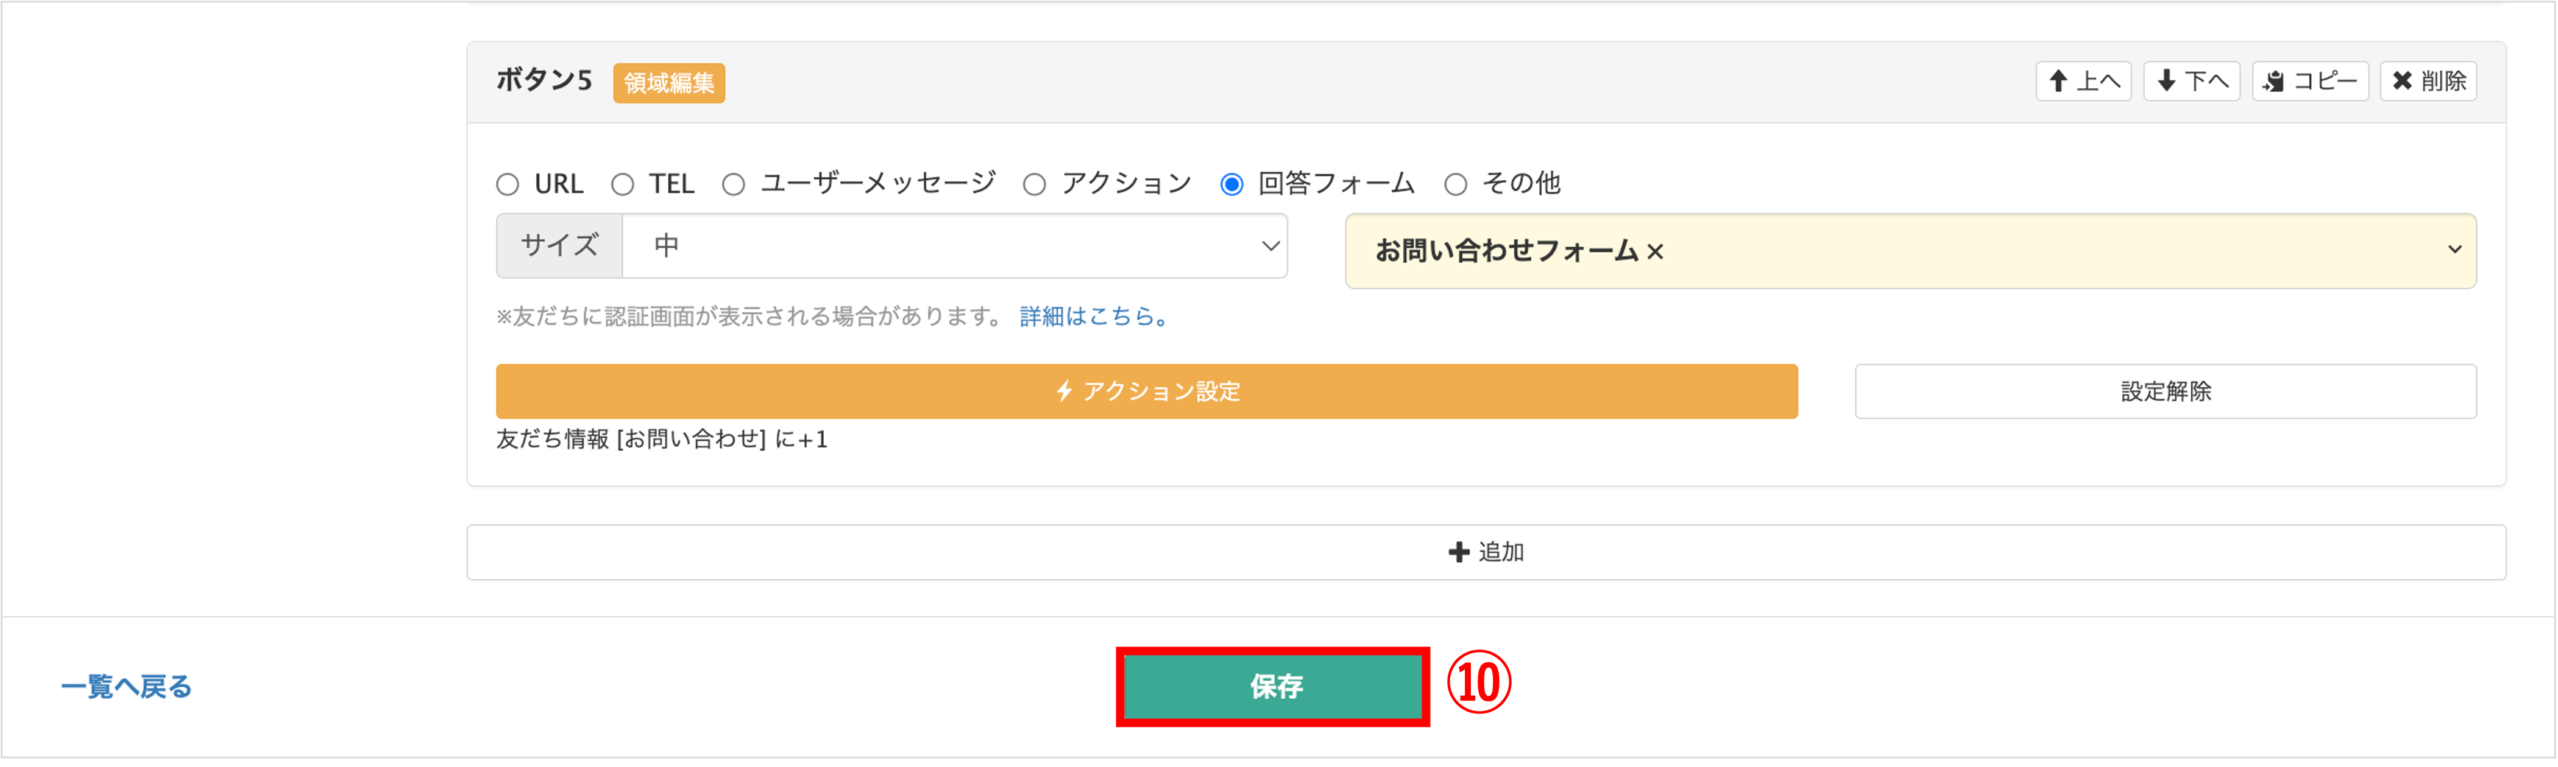The image size is (2558, 767).
Task: Click the 領域編集 orange badge
Action: [x=668, y=83]
